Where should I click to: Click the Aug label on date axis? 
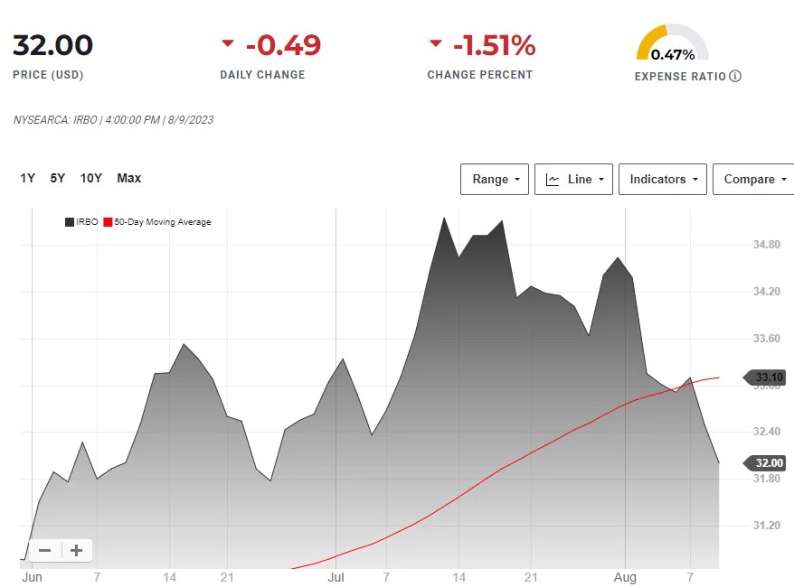[625, 577]
